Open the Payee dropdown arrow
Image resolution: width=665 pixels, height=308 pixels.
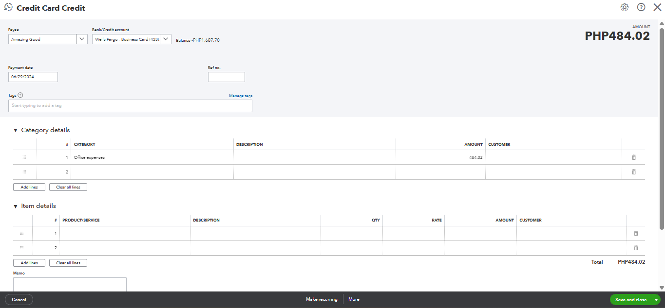point(82,39)
